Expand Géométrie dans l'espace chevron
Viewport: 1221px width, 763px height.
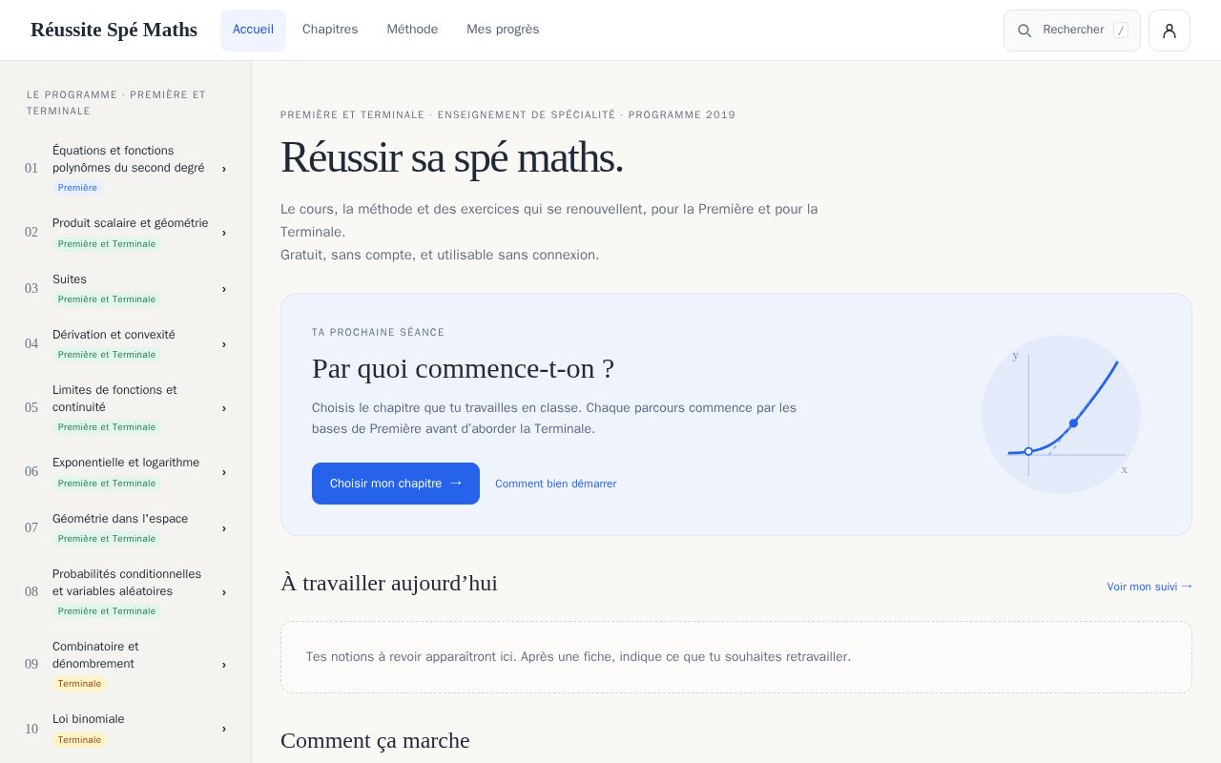click(224, 528)
